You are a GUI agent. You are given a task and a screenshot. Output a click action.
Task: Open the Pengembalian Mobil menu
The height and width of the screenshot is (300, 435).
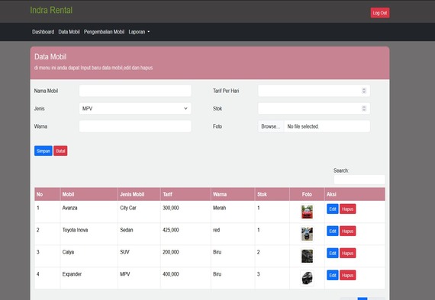coord(104,32)
